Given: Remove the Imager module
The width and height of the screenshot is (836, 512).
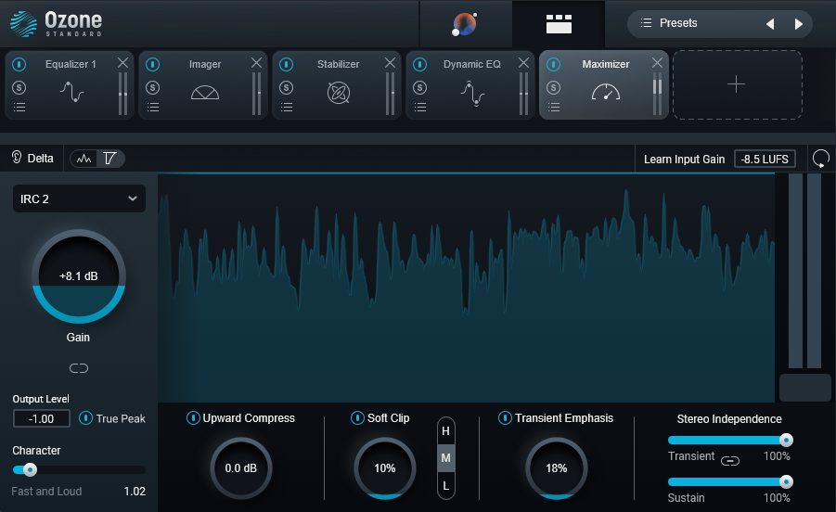Looking at the screenshot, I should 256,63.
